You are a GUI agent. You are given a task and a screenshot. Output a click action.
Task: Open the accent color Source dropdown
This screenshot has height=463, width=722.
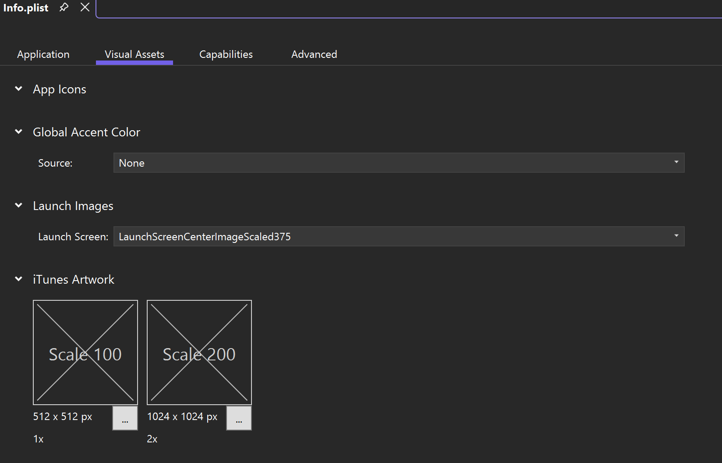(676, 163)
